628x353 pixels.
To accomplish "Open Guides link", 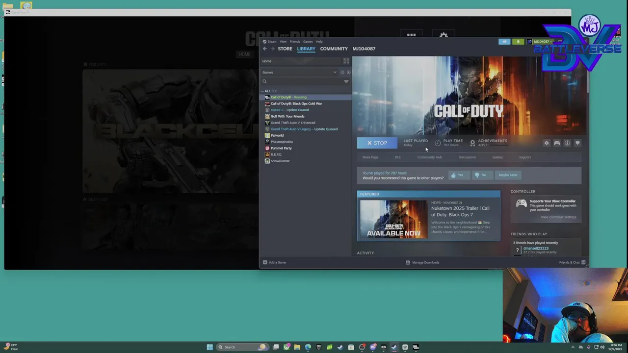I will pos(497,157).
